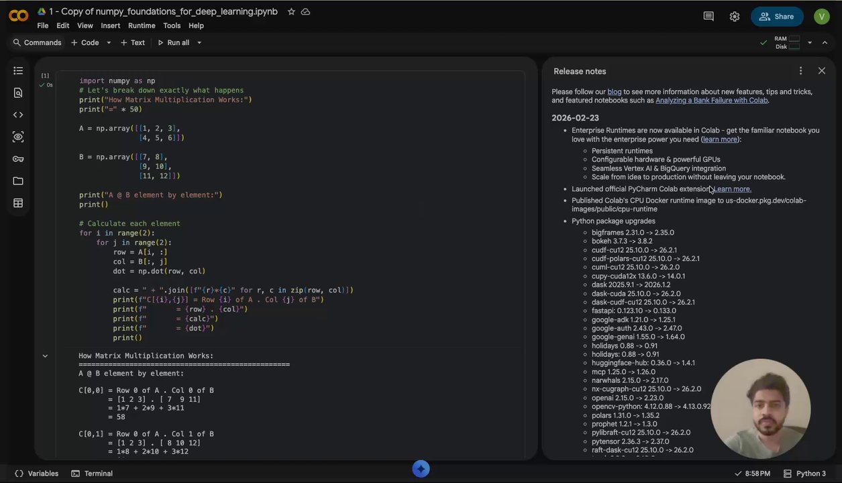Click Learn more link for PyCharm extension

(x=733, y=189)
